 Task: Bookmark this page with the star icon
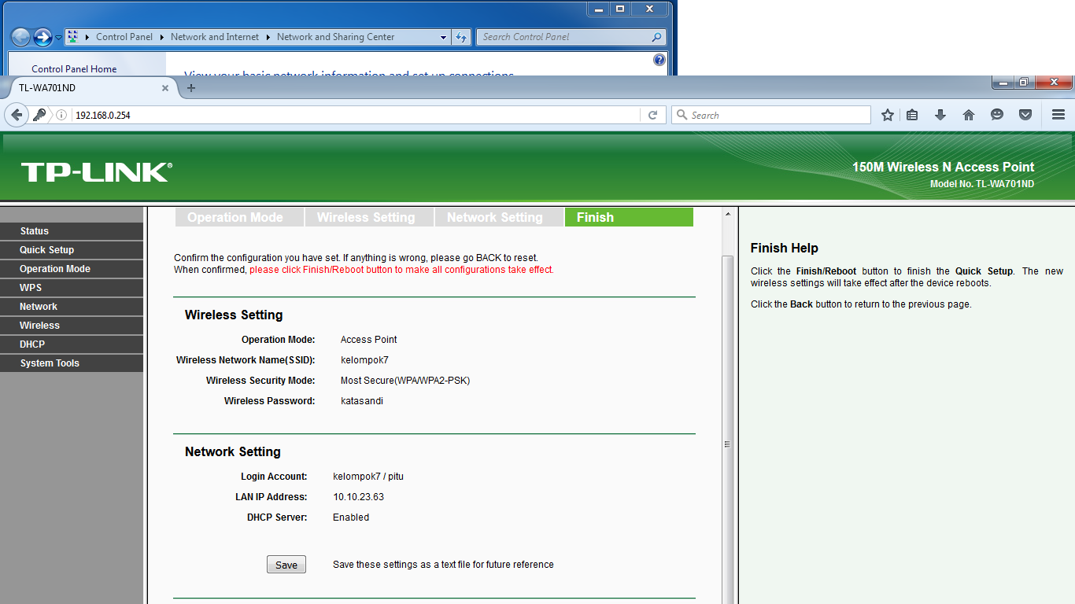887,115
